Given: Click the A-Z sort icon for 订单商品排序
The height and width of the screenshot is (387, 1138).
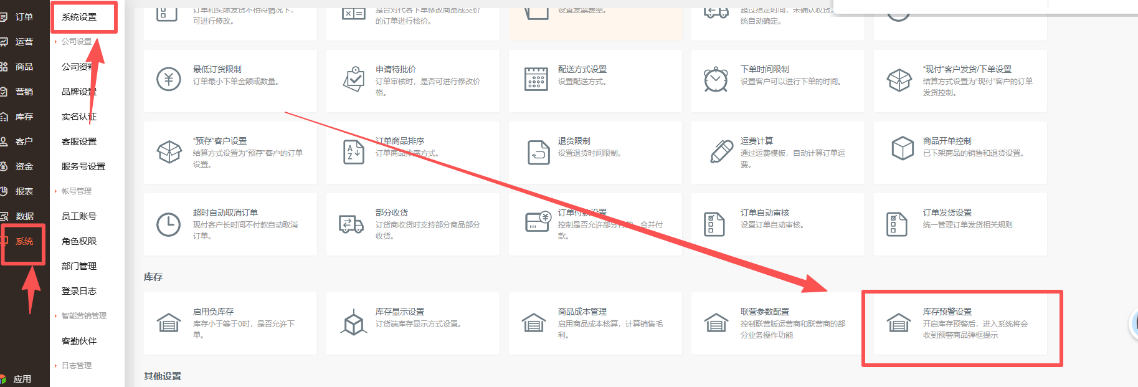Looking at the screenshot, I should (x=354, y=152).
